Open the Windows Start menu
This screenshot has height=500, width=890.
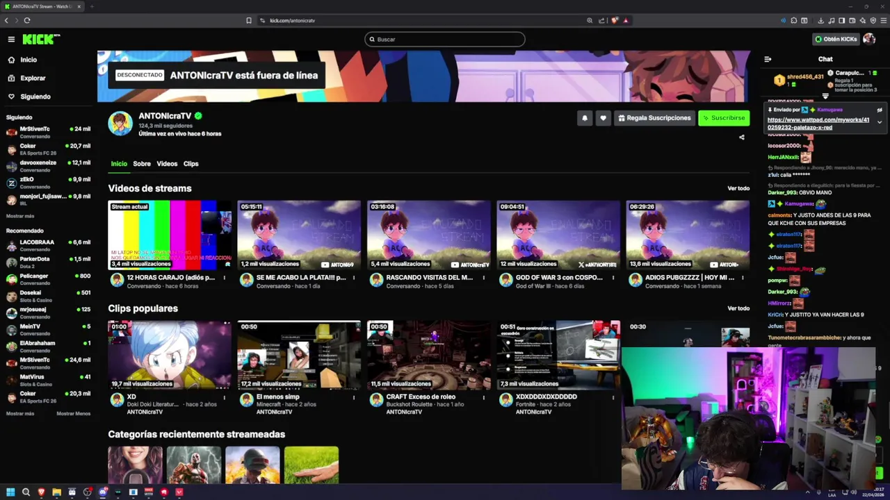point(10,492)
